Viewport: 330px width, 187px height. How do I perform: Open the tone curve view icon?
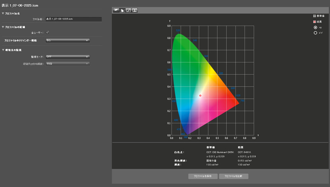pos(128,10)
